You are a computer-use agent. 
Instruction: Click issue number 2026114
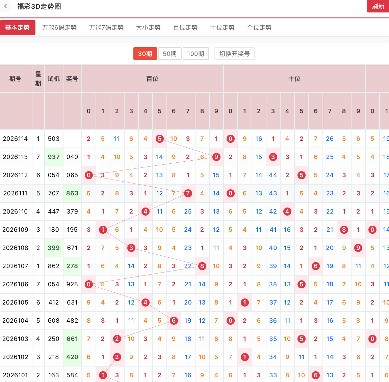coord(16,139)
